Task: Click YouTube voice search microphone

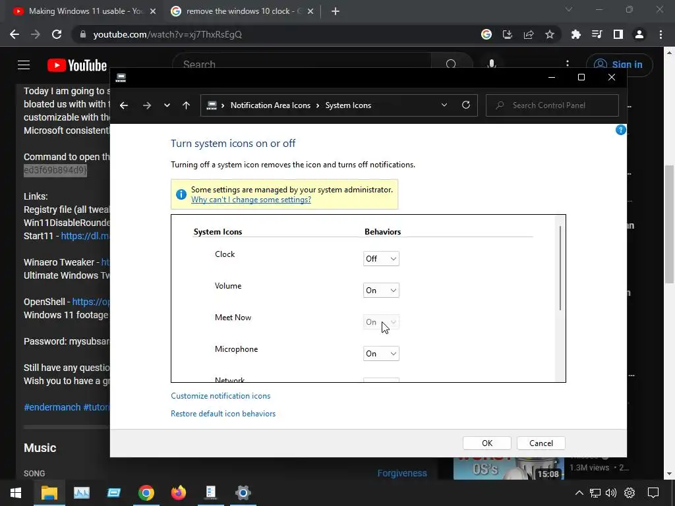Action: tap(491, 65)
